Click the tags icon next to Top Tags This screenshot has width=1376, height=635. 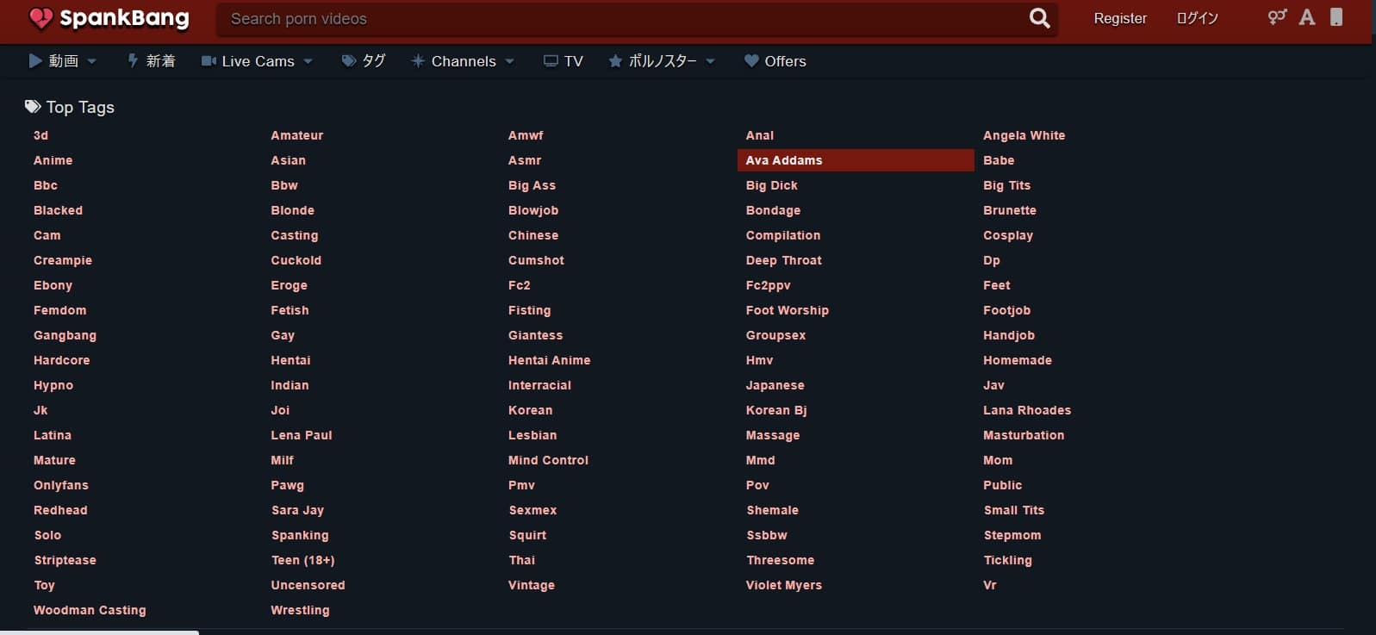[x=33, y=107]
